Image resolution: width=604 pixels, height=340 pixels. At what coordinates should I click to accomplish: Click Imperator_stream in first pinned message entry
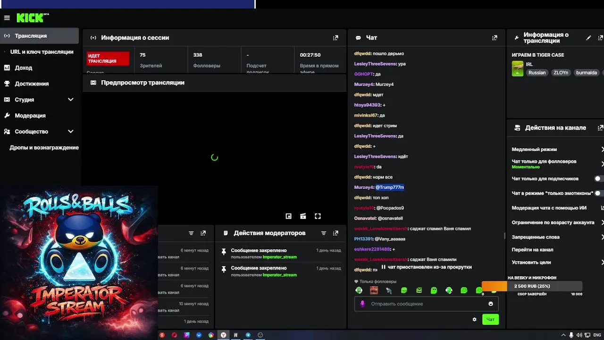coord(279,257)
